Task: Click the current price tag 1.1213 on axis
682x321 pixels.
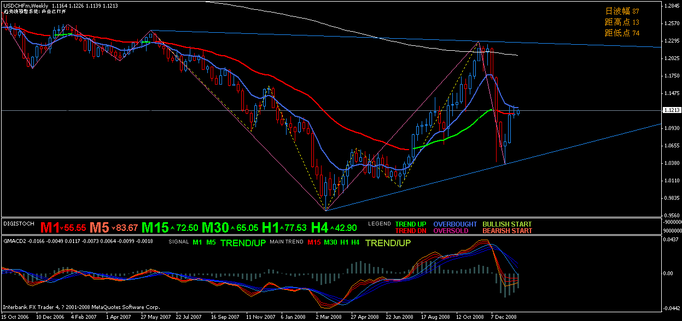Action: tap(671, 110)
